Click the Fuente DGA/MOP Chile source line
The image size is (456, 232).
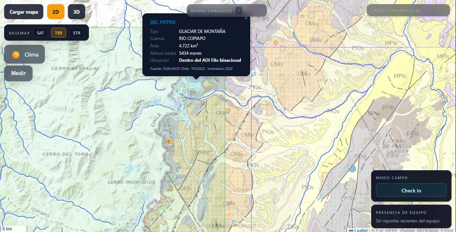(191, 69)
